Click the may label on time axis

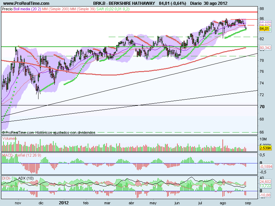153,203
